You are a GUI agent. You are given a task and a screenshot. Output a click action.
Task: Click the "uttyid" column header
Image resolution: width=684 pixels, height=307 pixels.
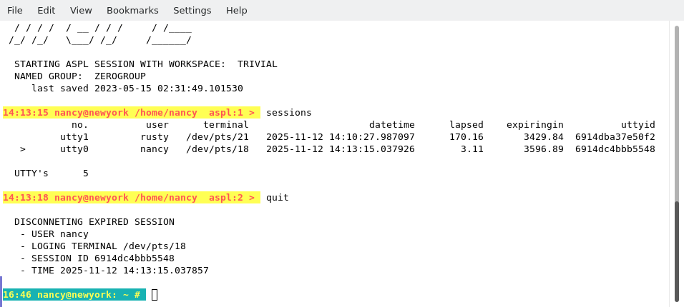638,125
